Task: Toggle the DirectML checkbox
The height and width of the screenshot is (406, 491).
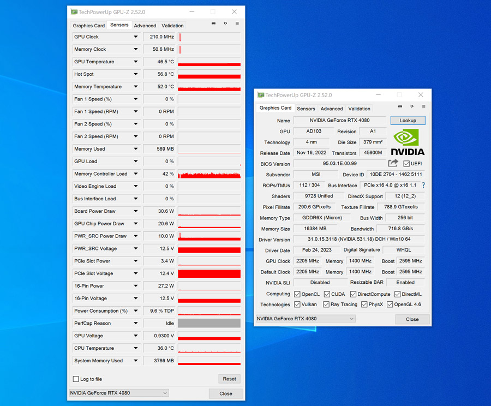Action: click(397, 294)
